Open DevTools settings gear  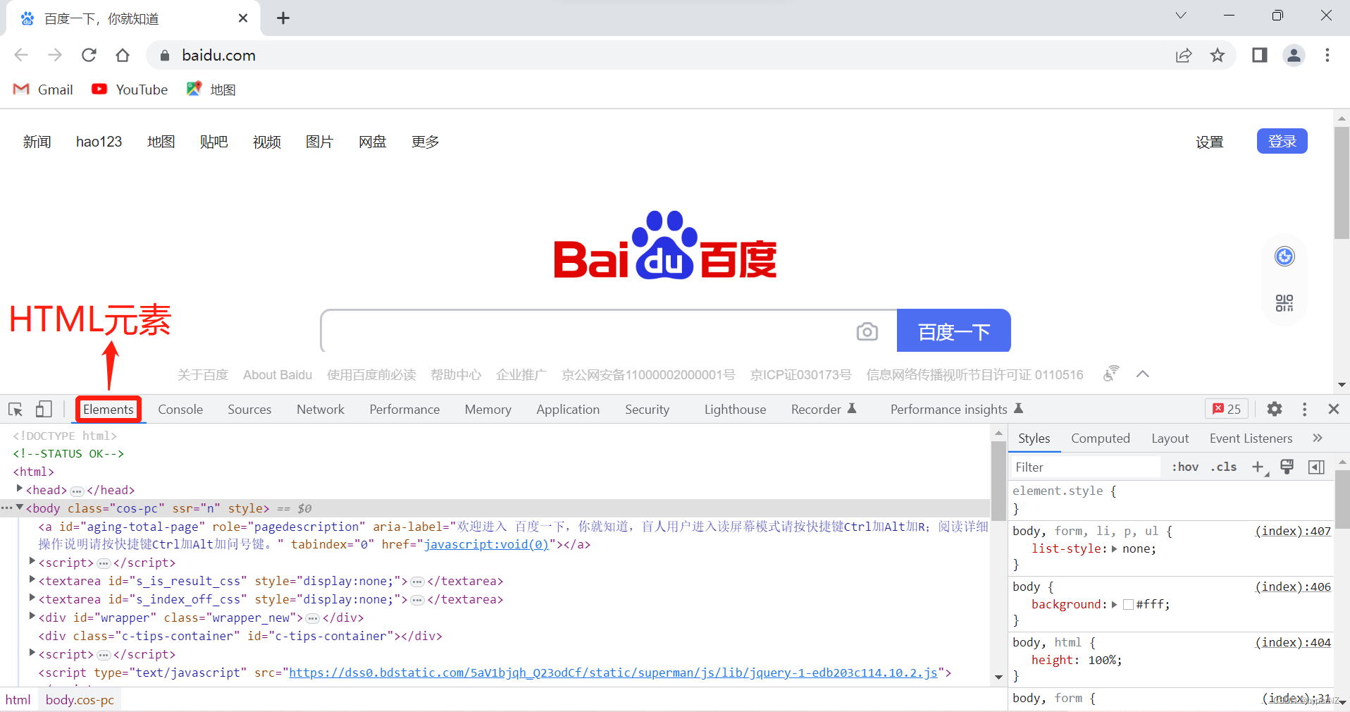[1275, 409]
